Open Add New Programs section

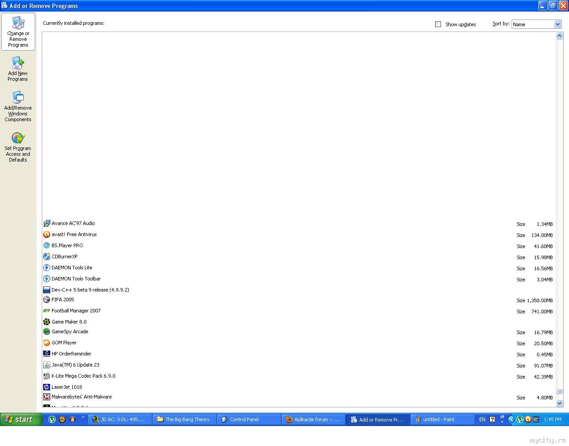18,69
